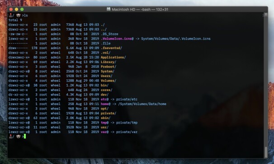This screenshot has height=164, width=274.
Task: Click the magenta 'etc@' symlink name
Action: (x=105, y=99)
